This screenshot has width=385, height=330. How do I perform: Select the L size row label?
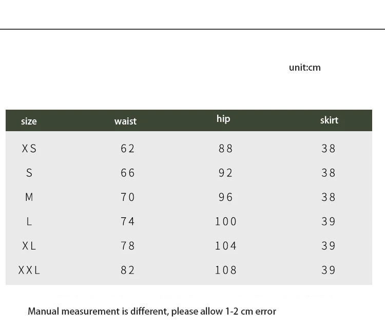pyautogui.click(x=29, y=221)
